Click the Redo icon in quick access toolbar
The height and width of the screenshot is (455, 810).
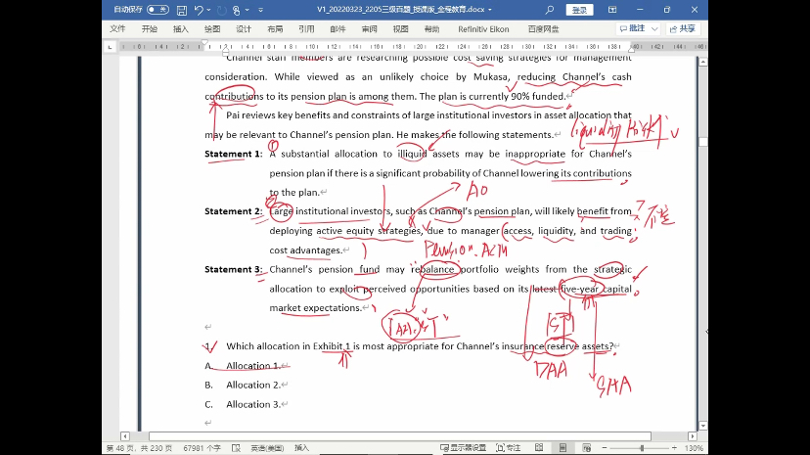coord(220,10)
